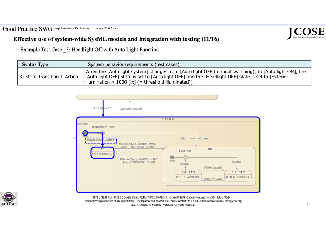Click the 'Effective use of system-wide SysML models' title

tap(116, 39)
